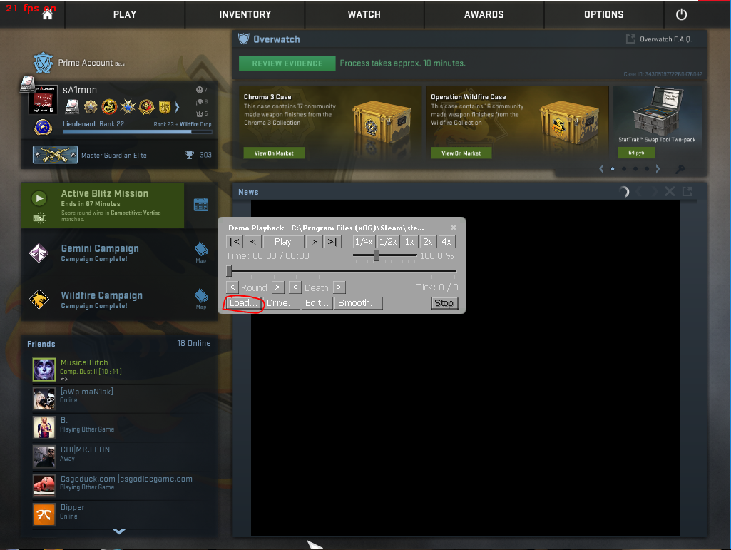Click the Prime Account shield icon
The width and height of the screenshot is (731, 550).
point(43,63)
